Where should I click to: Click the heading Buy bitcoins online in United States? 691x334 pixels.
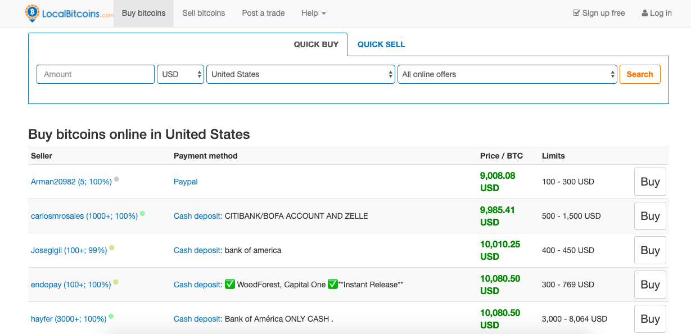[x=139, y=134]
